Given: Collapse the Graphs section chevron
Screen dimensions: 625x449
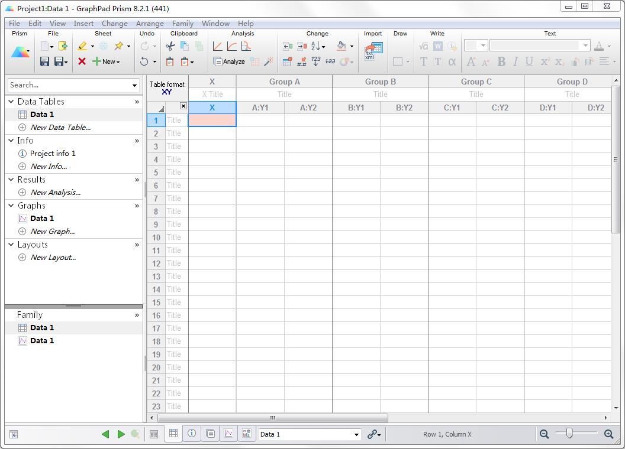Looking at the screenshot, I should (11, 206).
